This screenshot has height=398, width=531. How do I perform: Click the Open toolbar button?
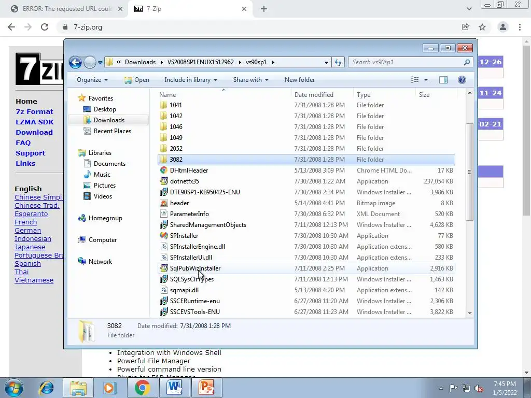(136, 80)
